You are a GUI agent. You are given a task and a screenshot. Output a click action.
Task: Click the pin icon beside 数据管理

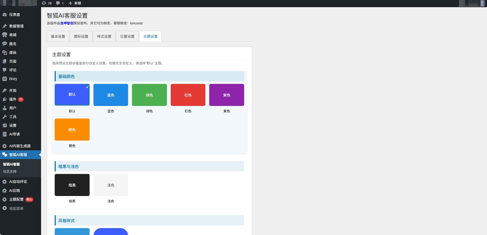(5, 26)
